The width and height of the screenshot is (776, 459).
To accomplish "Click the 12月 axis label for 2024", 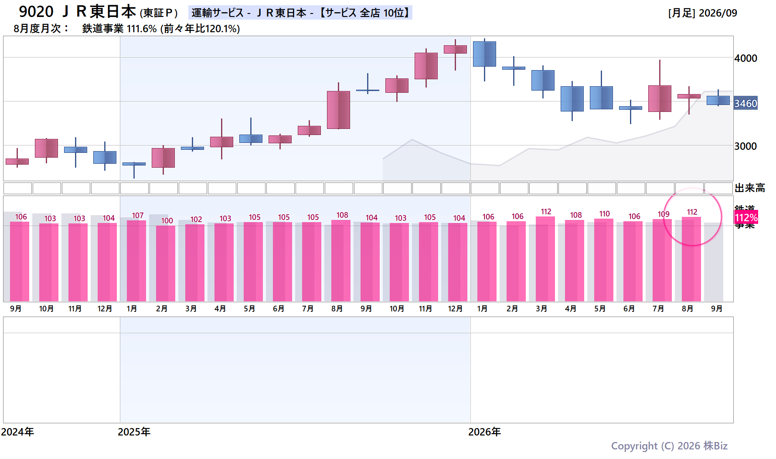I will (105, 309).
